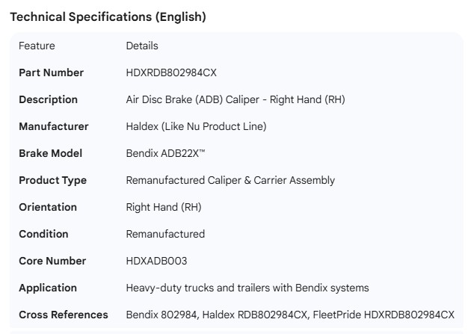The width and height of the screenshot is (468, 334).
Task: Click the Remanufactured condition value
Action: click(165, 234)
